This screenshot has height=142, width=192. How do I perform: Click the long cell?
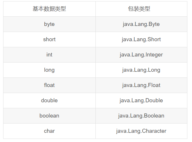[49, 70]
